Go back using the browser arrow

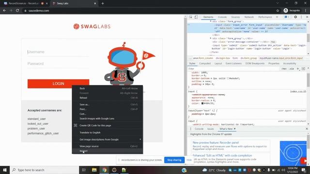point(4,11)
